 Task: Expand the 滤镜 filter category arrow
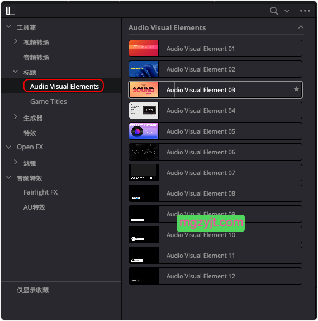click(x=15, y=162)
